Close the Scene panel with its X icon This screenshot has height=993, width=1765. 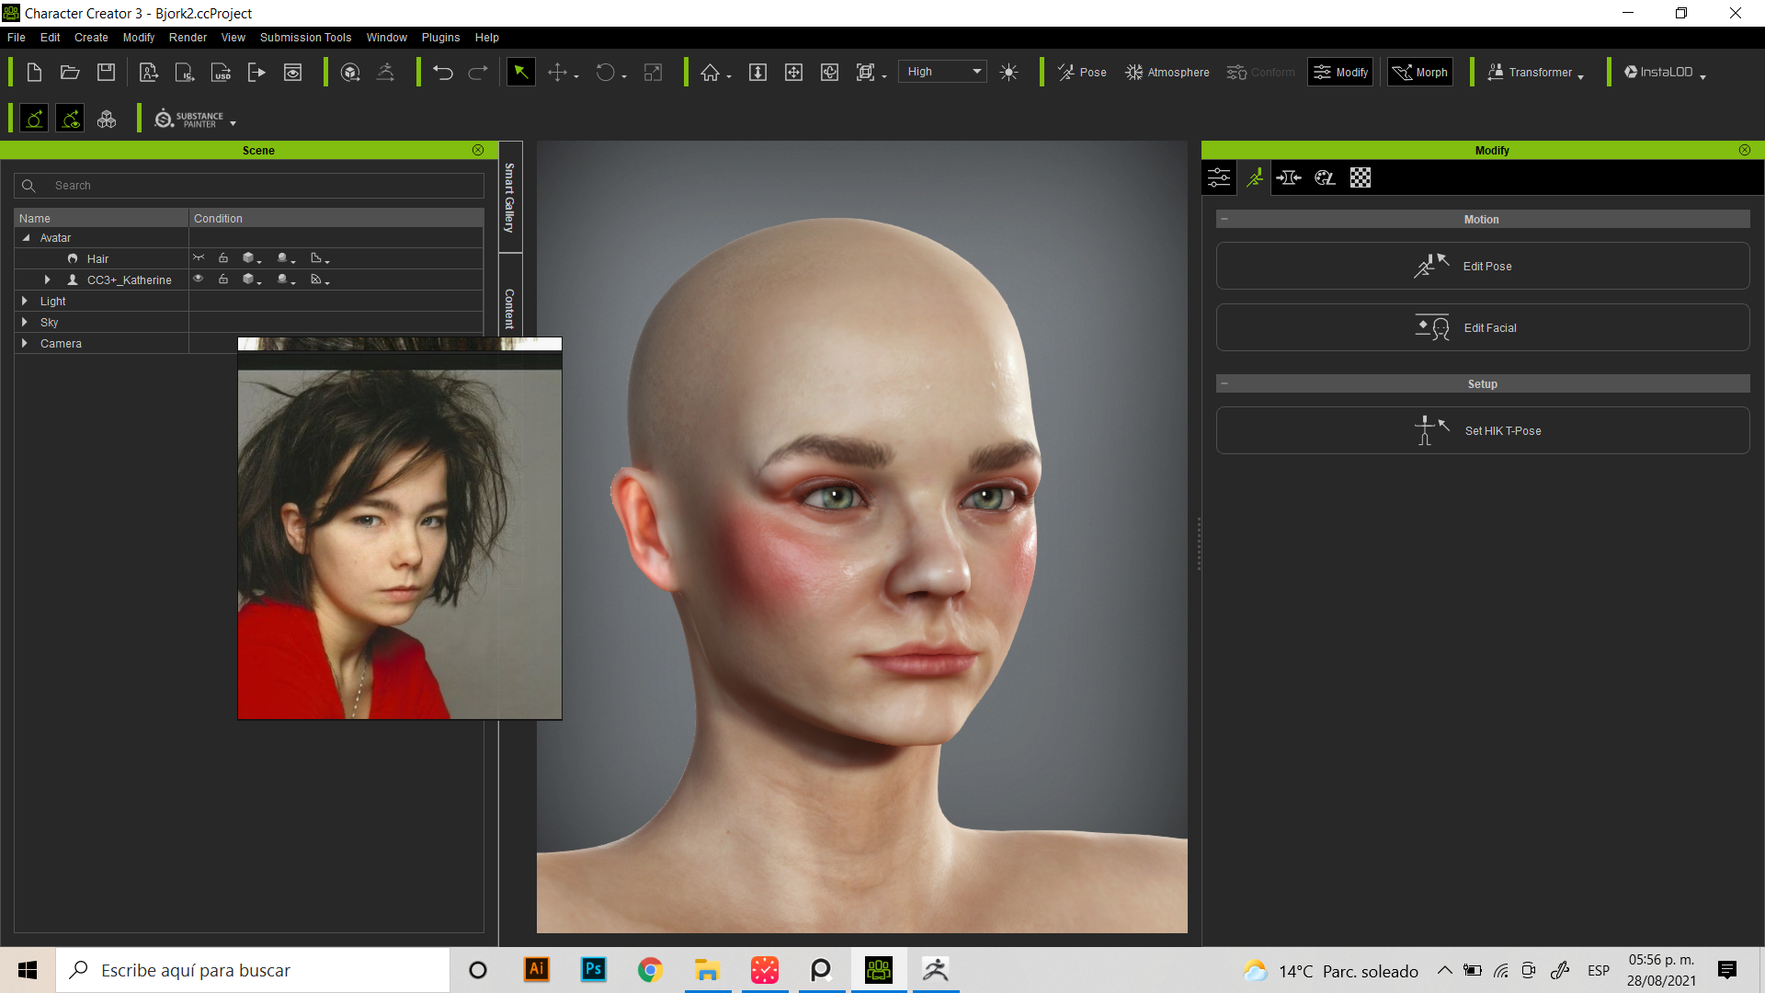pos(478,150)
